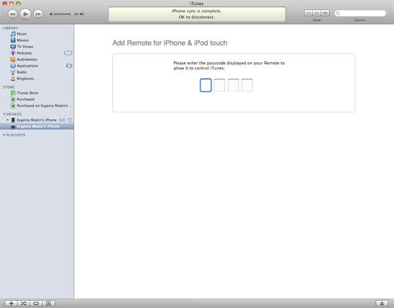Click the Applications count badge
The image size is (394, 308).
69,66
